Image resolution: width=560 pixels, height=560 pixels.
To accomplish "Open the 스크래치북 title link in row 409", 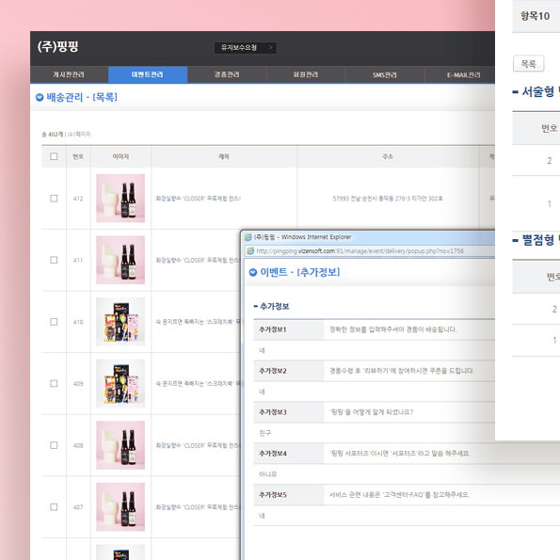I will [198, 384].
